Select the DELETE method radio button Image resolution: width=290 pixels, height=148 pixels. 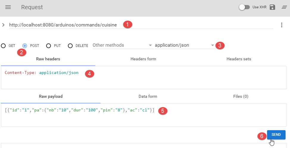pyautogui.click(x=70, y=46)
